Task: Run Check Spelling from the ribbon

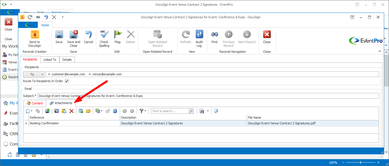Action: coord(104,39)
